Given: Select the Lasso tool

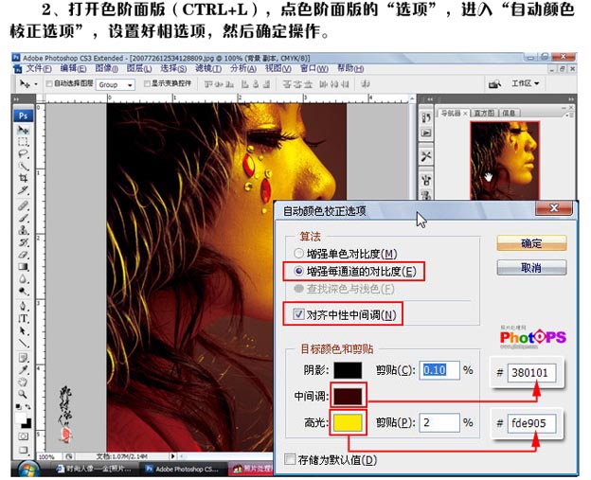Looking at the screenshot, I should point(23,154).
